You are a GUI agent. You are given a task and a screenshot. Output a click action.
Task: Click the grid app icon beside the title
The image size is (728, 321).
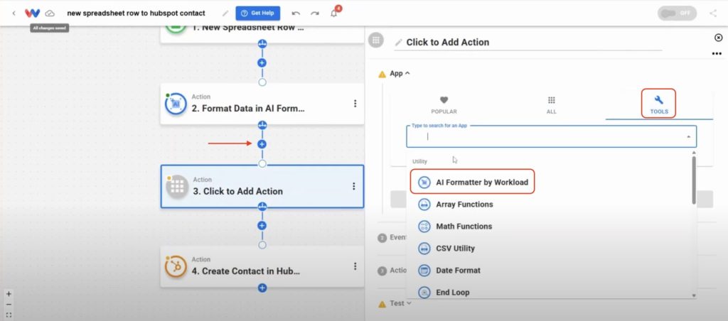[375, 40]
